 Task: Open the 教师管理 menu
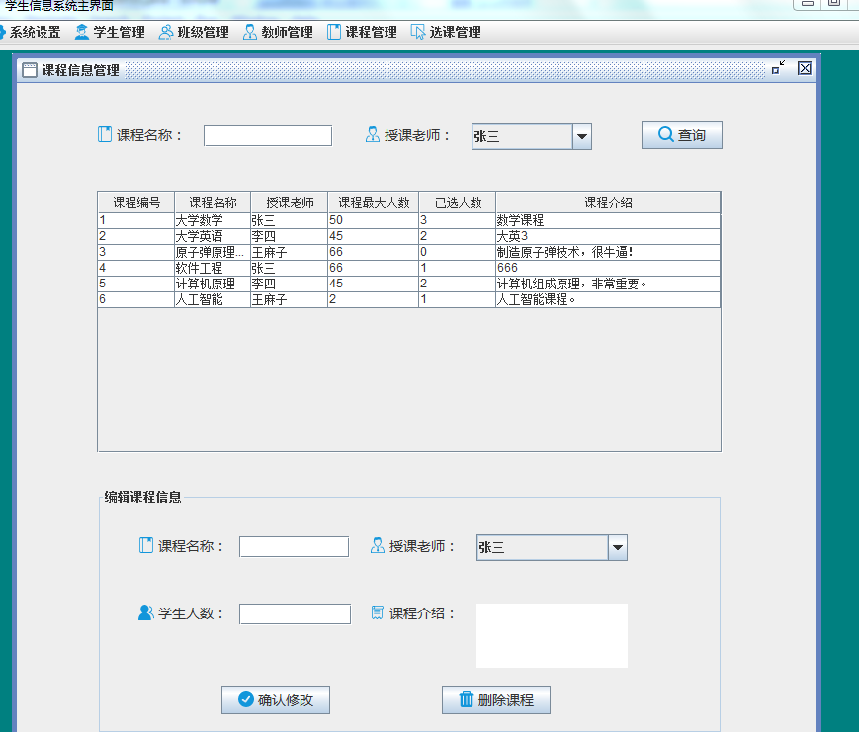pyautogui.click(x=278, y=32)
